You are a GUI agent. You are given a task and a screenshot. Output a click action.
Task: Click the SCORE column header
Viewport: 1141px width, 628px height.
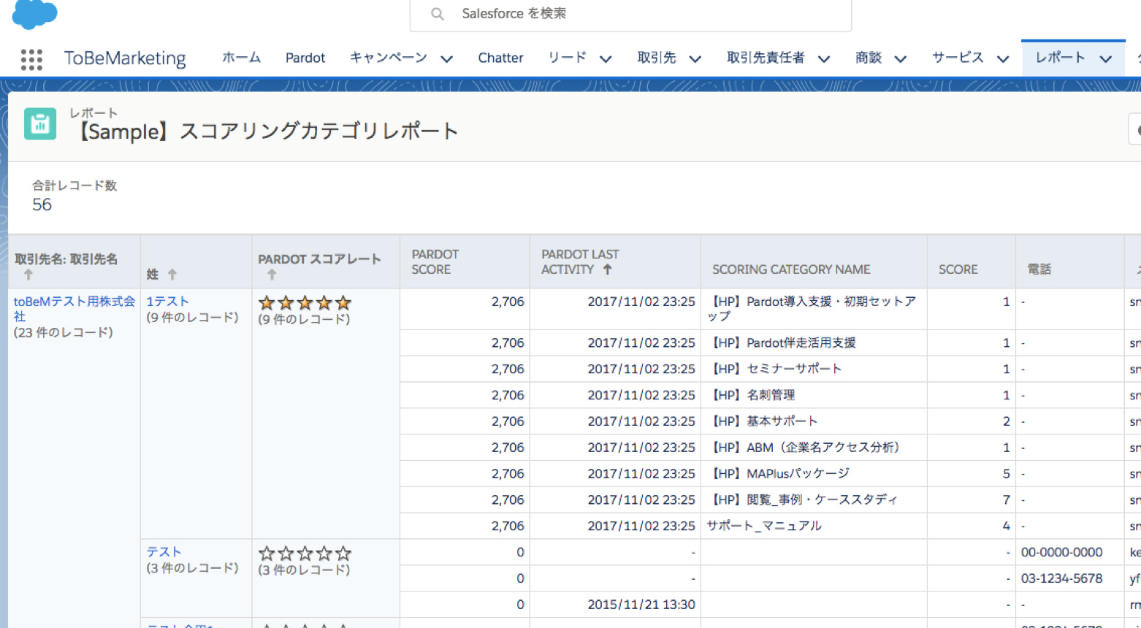958,269
